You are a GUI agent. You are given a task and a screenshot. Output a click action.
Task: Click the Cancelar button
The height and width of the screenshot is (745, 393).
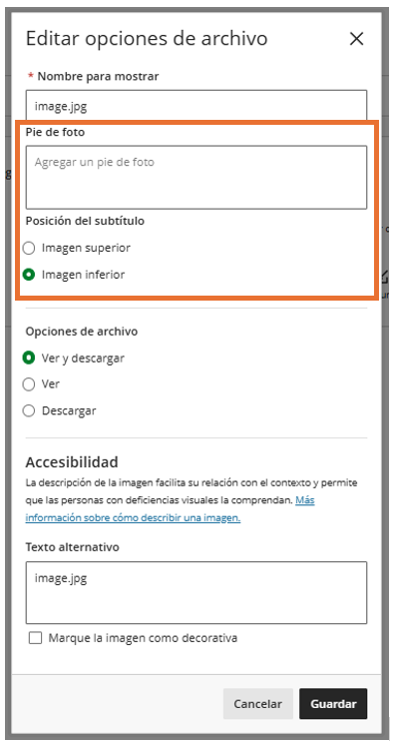pyautogui.click(x=257, y=704)
